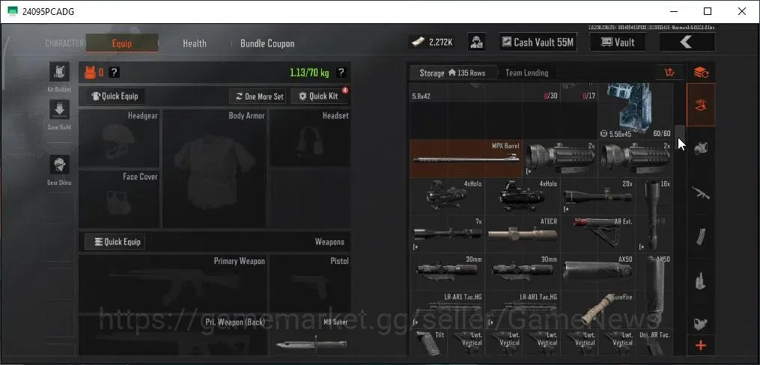Open the Bundle Coupon tab

[267, 43]
